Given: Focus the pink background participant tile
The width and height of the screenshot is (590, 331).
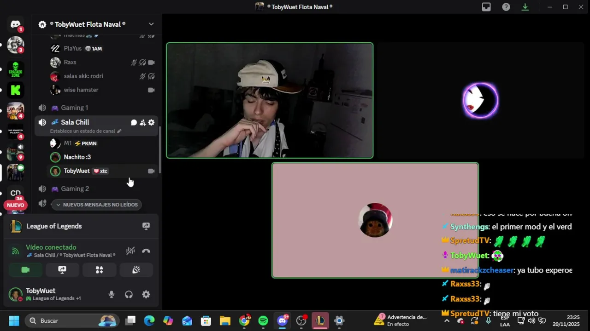Looking at the screenshot, I should (x=375, y=220).
